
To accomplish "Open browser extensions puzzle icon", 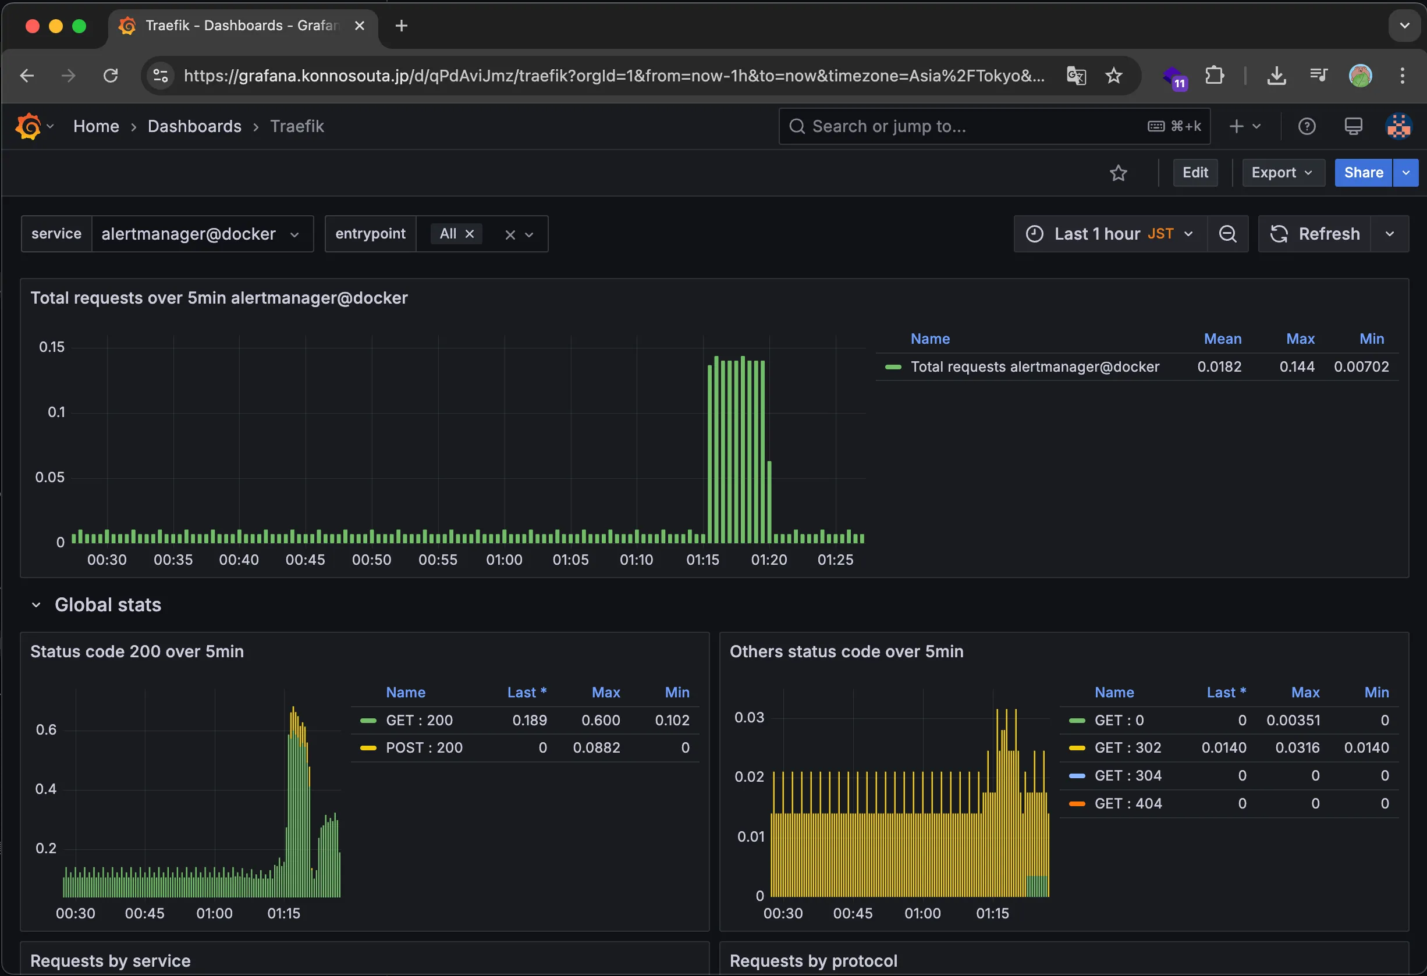I will click(1214, 76).
